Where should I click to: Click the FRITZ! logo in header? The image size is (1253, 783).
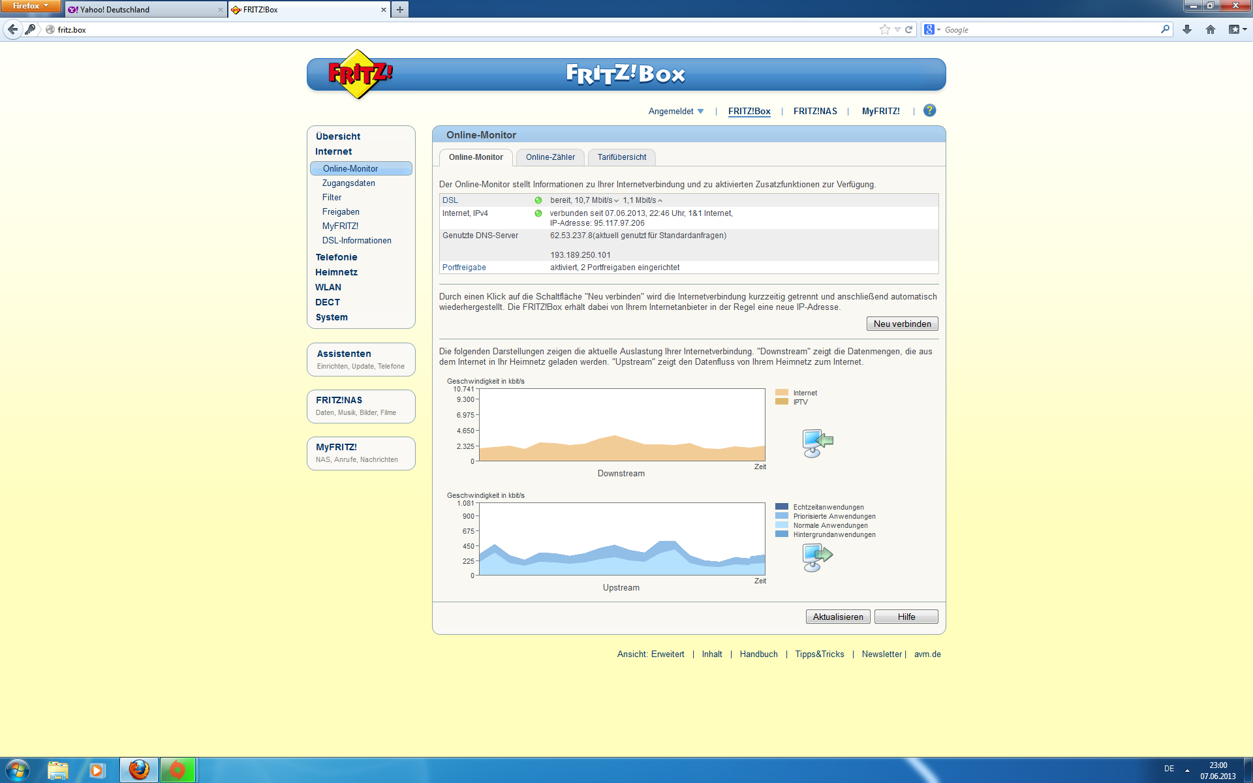(x=358, y=74)
